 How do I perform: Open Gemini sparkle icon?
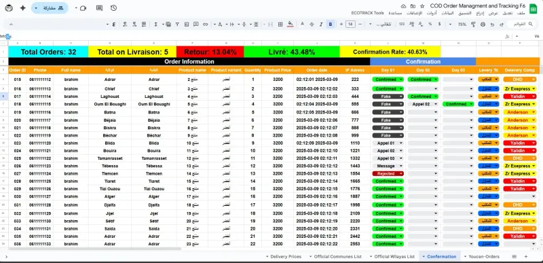[x=23, y=8]
